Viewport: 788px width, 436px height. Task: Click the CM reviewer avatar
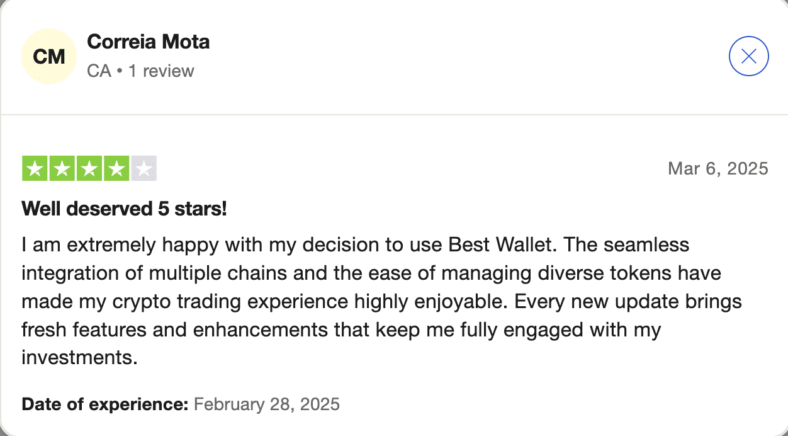point(49,57)
